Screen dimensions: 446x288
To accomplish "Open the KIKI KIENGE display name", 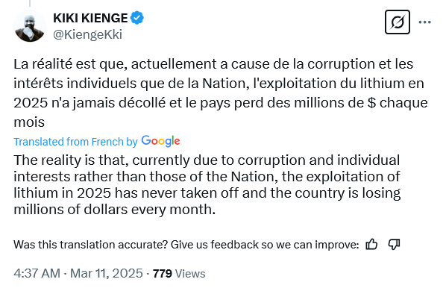I will (90, 18).
